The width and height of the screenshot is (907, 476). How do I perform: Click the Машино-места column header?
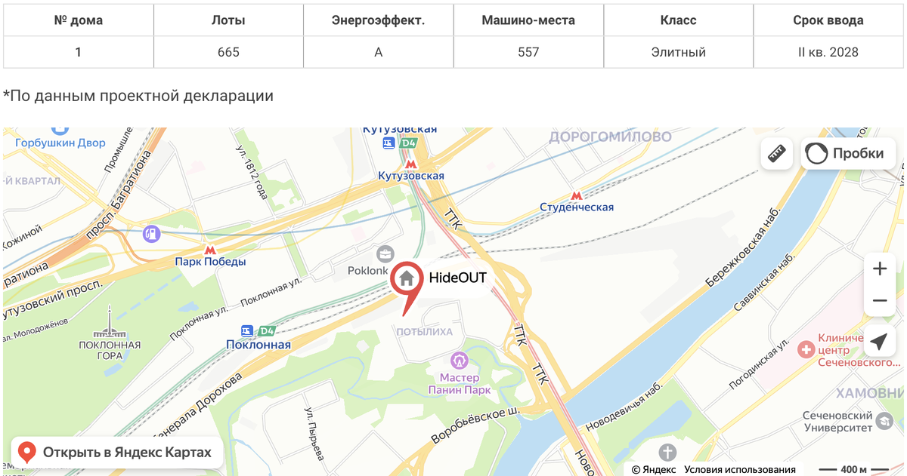[528, 20]
